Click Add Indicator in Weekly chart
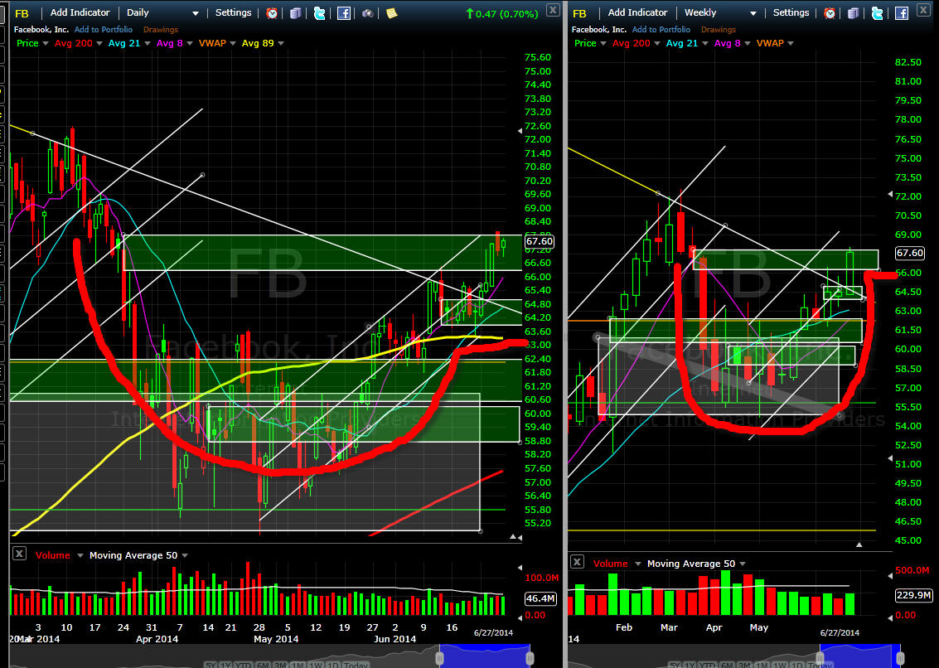 click(638, 12)
